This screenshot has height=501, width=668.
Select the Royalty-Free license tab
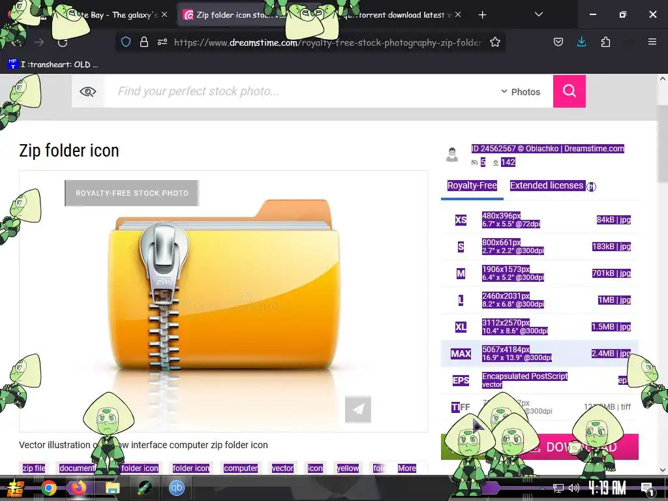[472, 186]
